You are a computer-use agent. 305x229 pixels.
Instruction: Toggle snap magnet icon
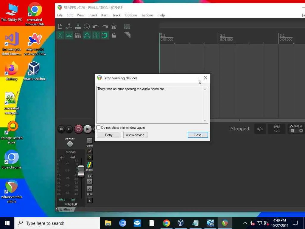105,35
